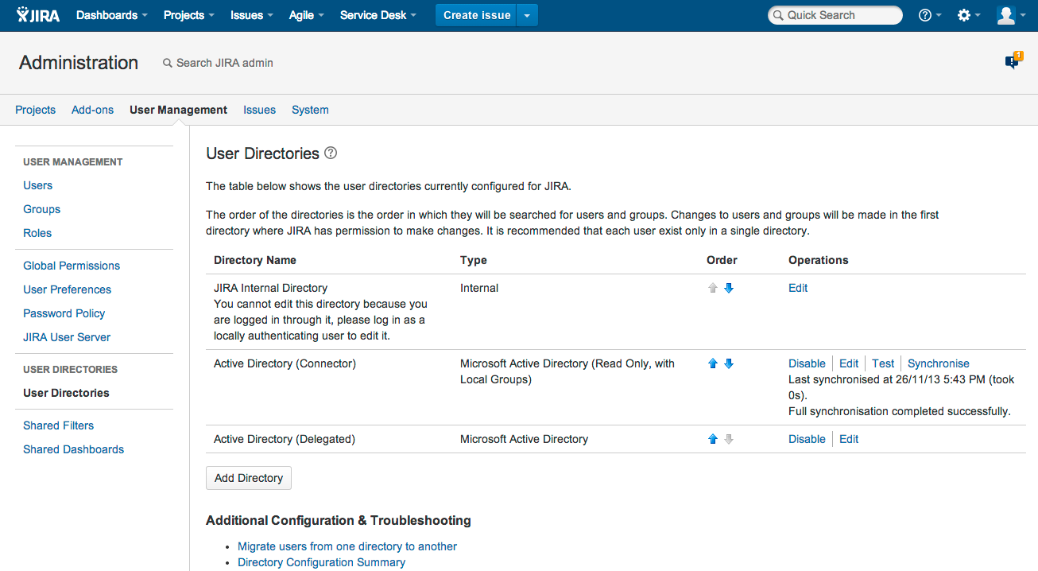Open Shared Dashboards in sidebar
Viewport: 1038px width, 571px height.
click(74, 449)
